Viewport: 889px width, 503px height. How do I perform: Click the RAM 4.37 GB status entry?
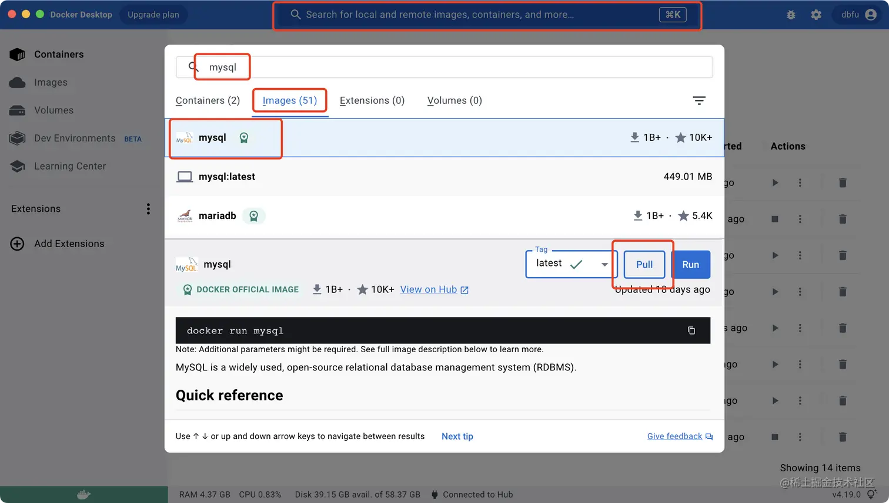pyautogui.click(x=205, y=495)
